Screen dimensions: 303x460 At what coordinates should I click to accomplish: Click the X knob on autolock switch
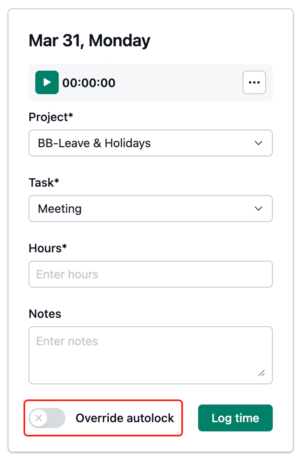pos(39,418)
